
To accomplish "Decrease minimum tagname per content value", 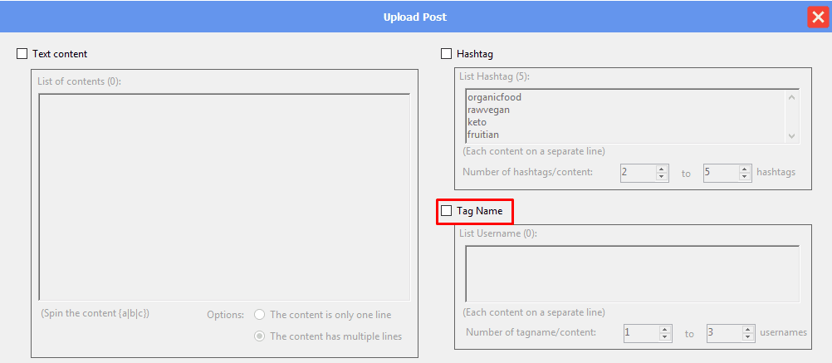I will (x=665, y=336).
